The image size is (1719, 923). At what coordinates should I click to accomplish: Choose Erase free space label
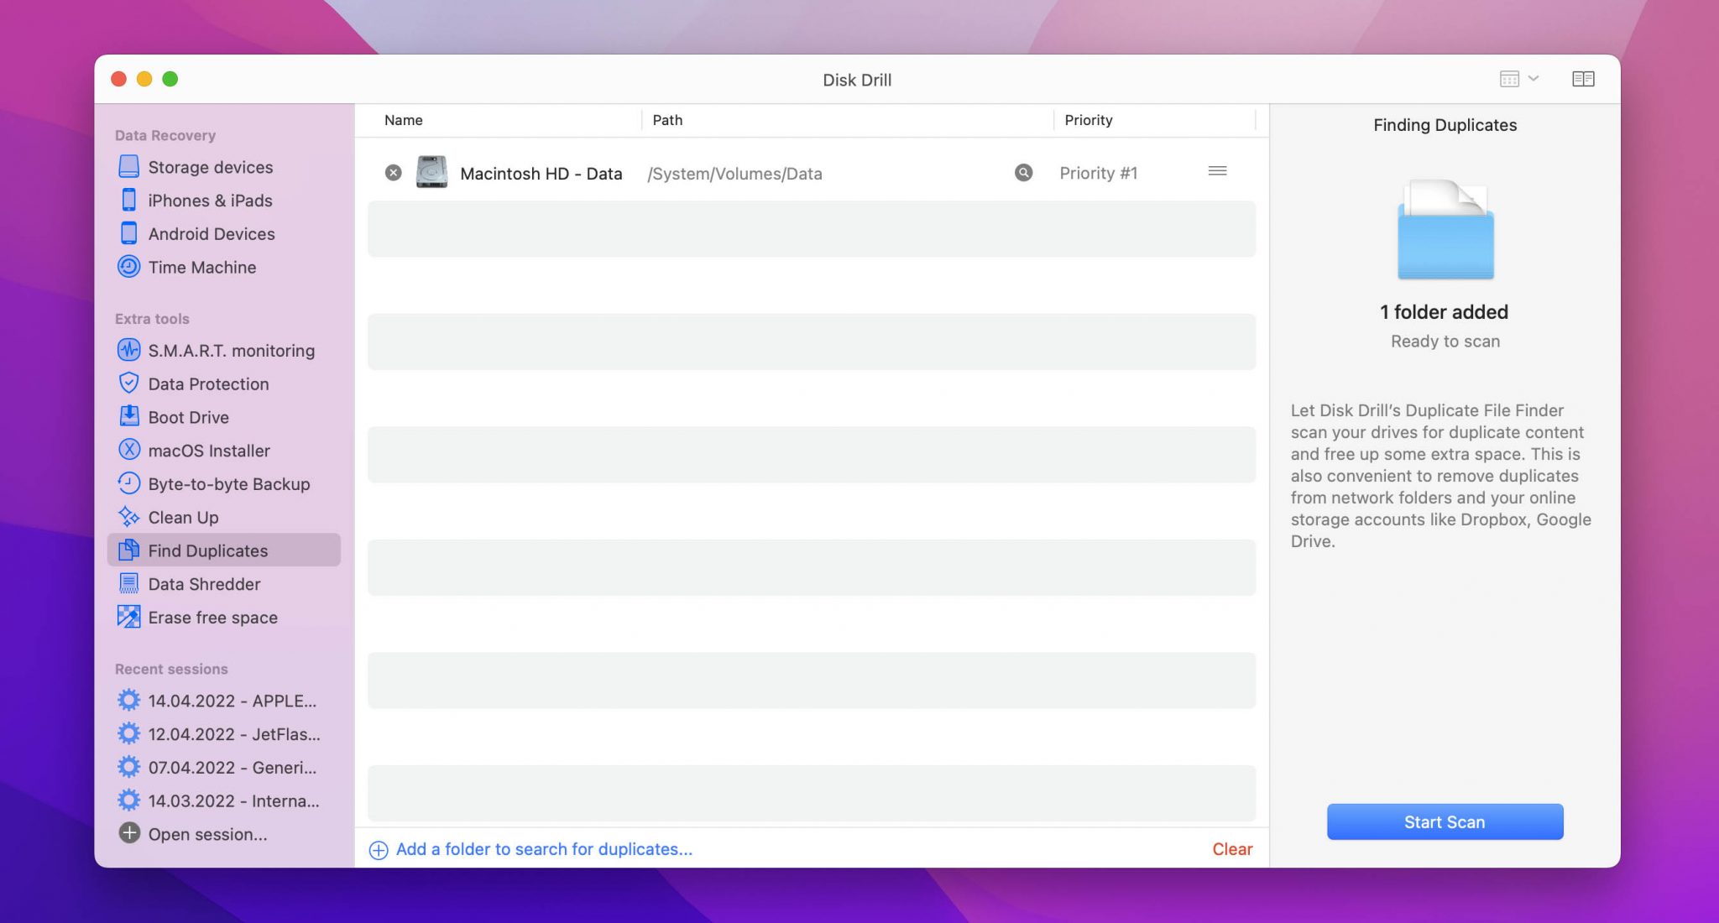tap(213, 618)
